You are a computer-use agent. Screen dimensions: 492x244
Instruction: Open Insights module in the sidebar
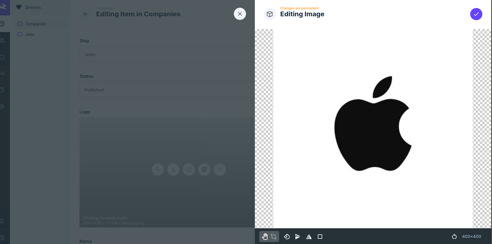click(2, 73)
